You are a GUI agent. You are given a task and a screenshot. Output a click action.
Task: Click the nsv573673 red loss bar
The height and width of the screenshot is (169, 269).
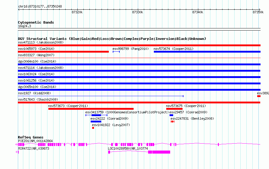[91, 109]
